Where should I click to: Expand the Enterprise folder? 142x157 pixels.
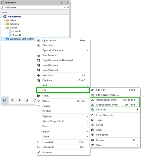pyautogui.click(x=5, y=24)
